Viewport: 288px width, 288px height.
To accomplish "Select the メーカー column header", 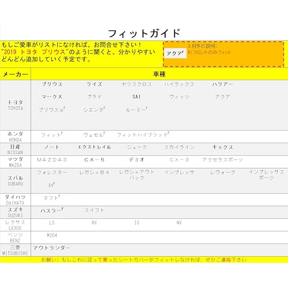I will [x=15, y=74].
